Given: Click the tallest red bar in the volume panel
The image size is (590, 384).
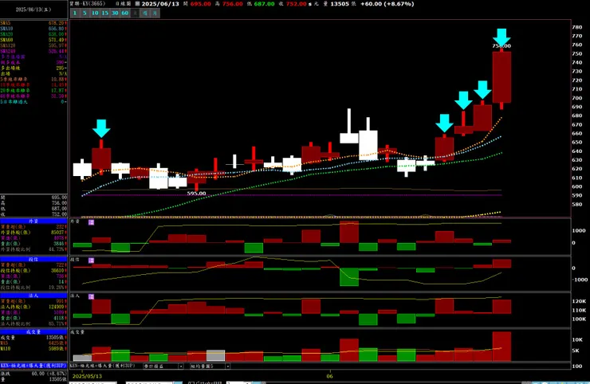Looking at the screenshot, I should tap(501, 347).
